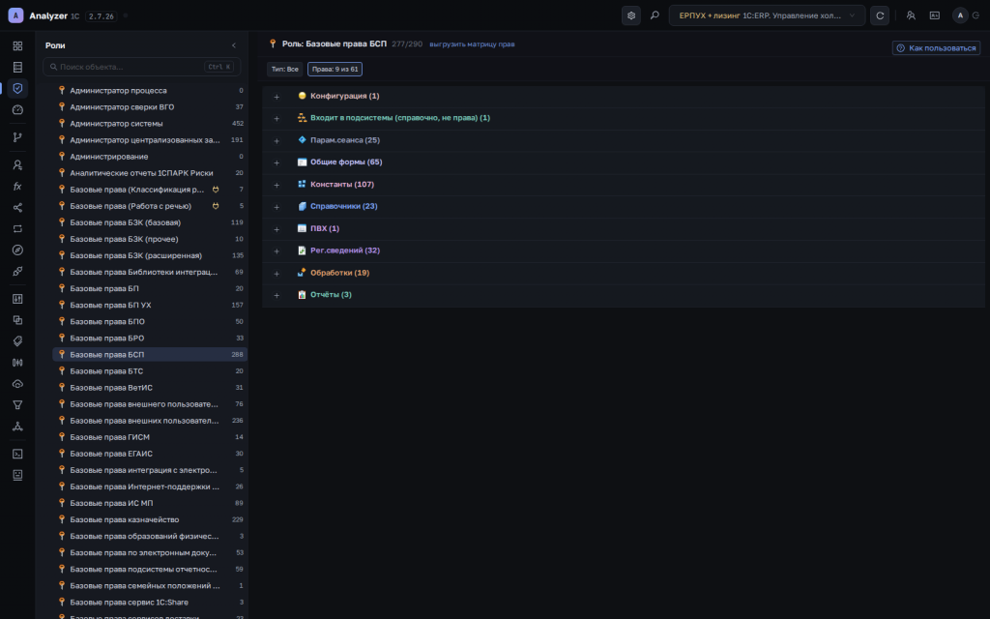This screenshot has width=990, height=619.
Task: Click the share nodes icon in the sidebar
Action: (x=17, y=208)
